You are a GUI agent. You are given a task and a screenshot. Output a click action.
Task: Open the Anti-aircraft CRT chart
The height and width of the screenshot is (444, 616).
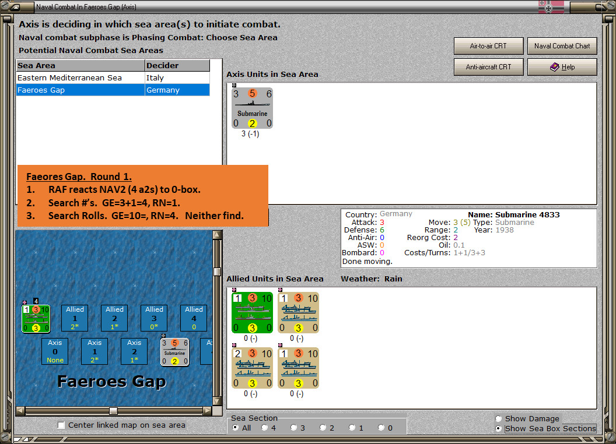pyautogui.click(x=488, y=67)
